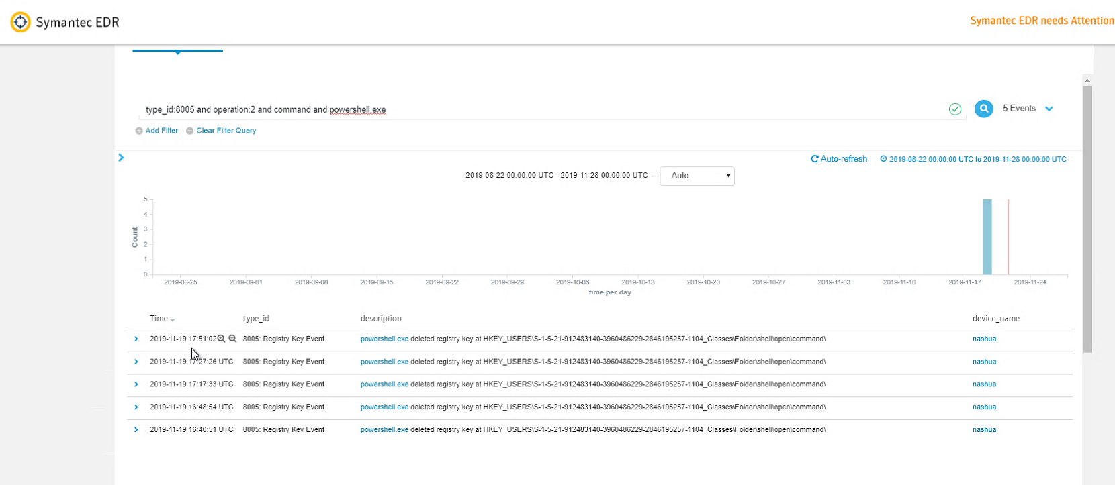Click the Auto-refresh circular arrow icon
This screenshot has height=485, width=1115.
[x=815, y=159]
